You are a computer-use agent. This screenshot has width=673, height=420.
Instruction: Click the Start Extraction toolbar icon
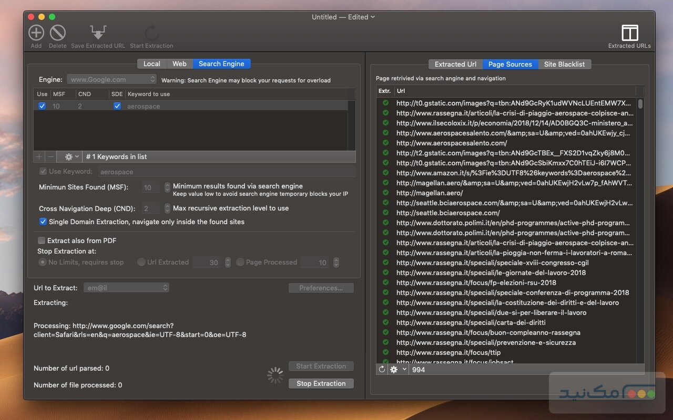tap(151, 33)
